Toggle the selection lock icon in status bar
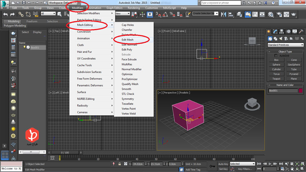The height and width of the screenshot is (172, 306). (120, 164)
